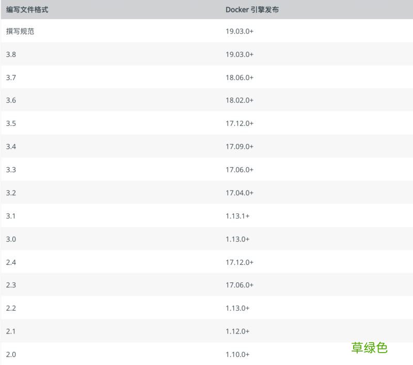413x365 pixels.
Task: Click the "编写文件格式" column header
Action: pyautogui.click(x=27, y=10)
